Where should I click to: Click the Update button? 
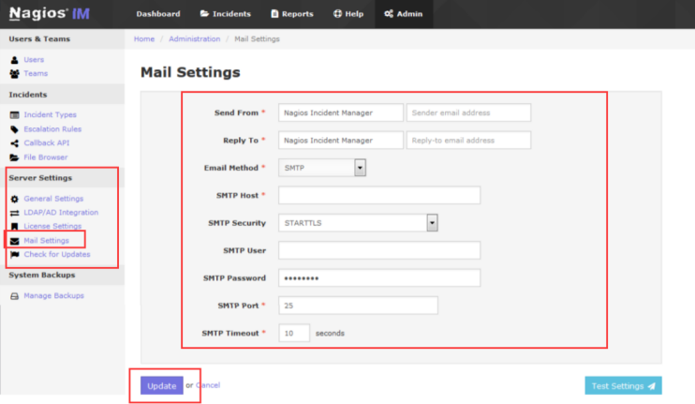(x=162, y=386)
